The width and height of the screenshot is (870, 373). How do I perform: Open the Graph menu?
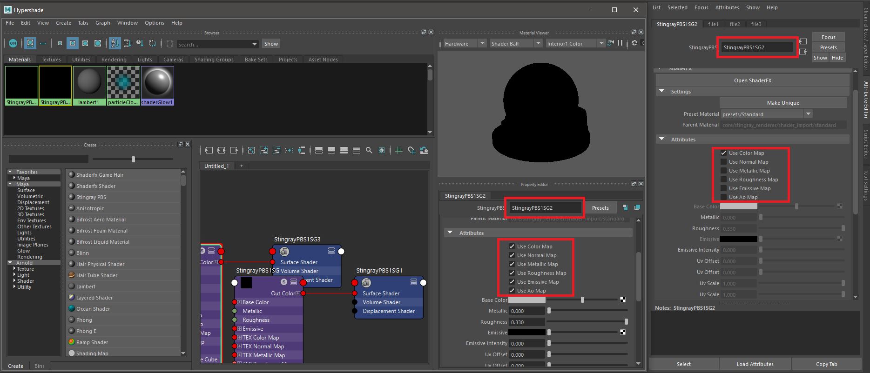[x=102, y=23]
